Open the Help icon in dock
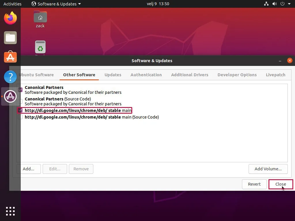The height and width of the screenshot is (221, 295). click(x=10, y=77)
